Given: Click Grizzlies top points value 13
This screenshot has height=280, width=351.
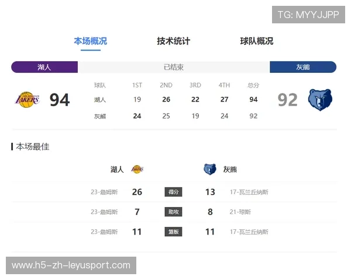Looking at the screenshot, I should (210, 192).
